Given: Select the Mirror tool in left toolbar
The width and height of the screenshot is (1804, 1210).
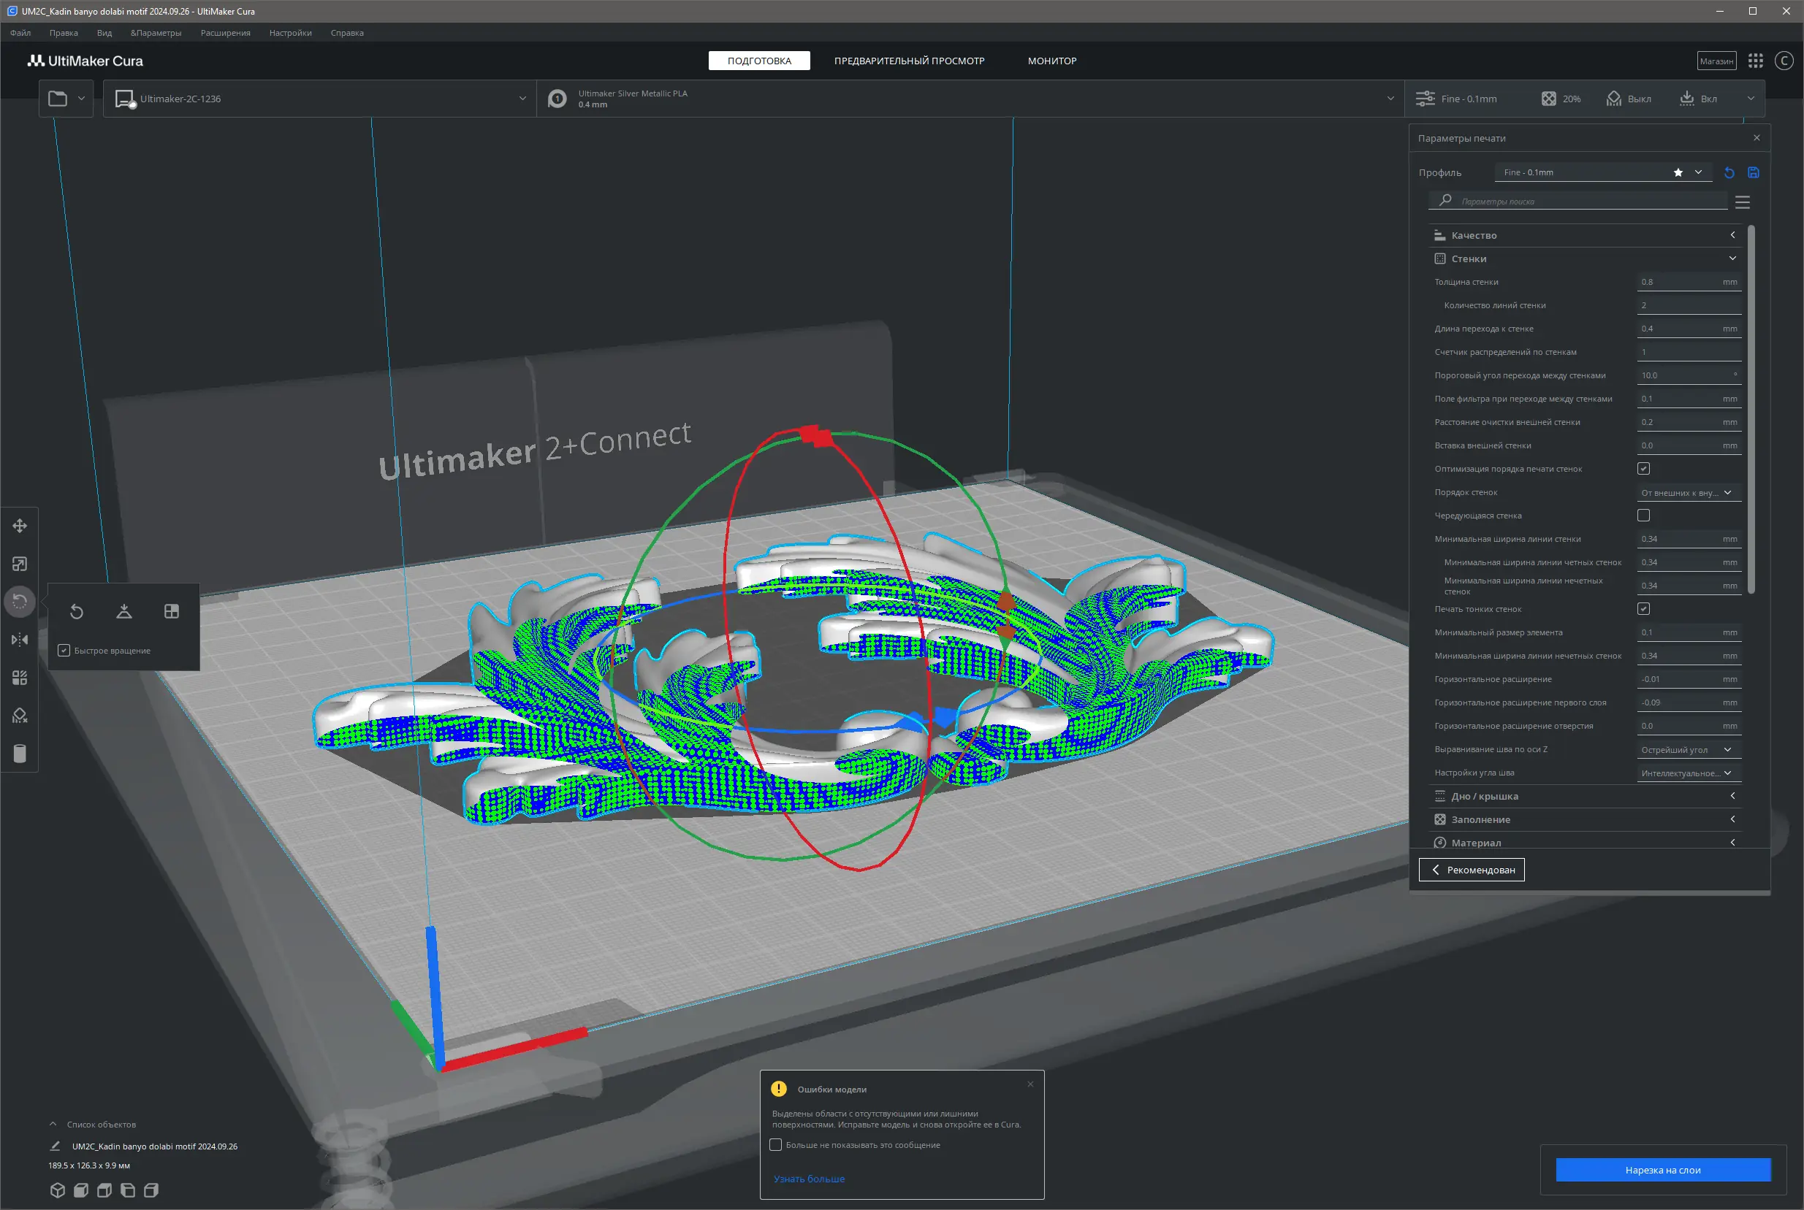Looking at the screenshot, I should [x=20, y=640].
